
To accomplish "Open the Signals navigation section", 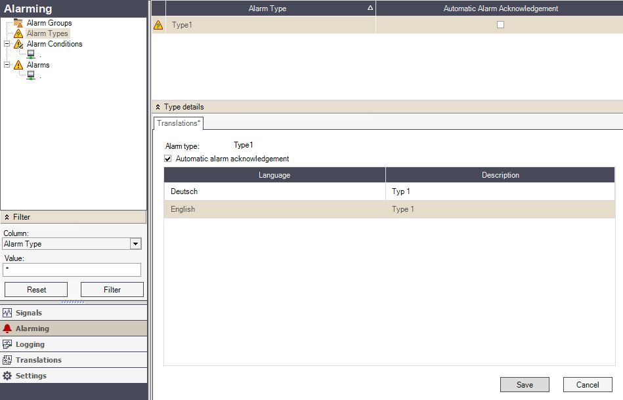I will coord(29,313).
